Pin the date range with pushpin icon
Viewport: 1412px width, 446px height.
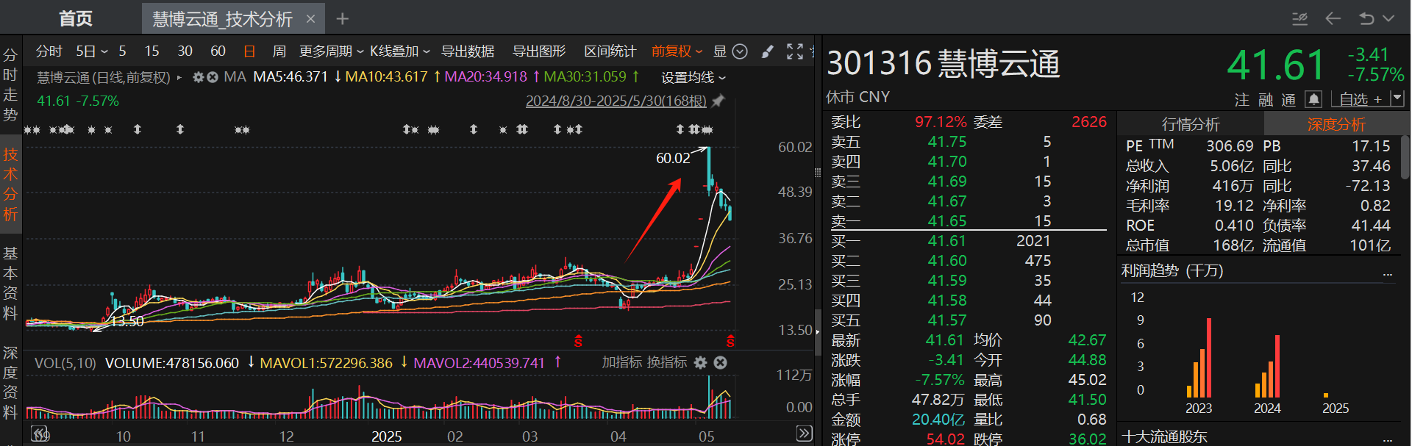[x=719, y=101]
